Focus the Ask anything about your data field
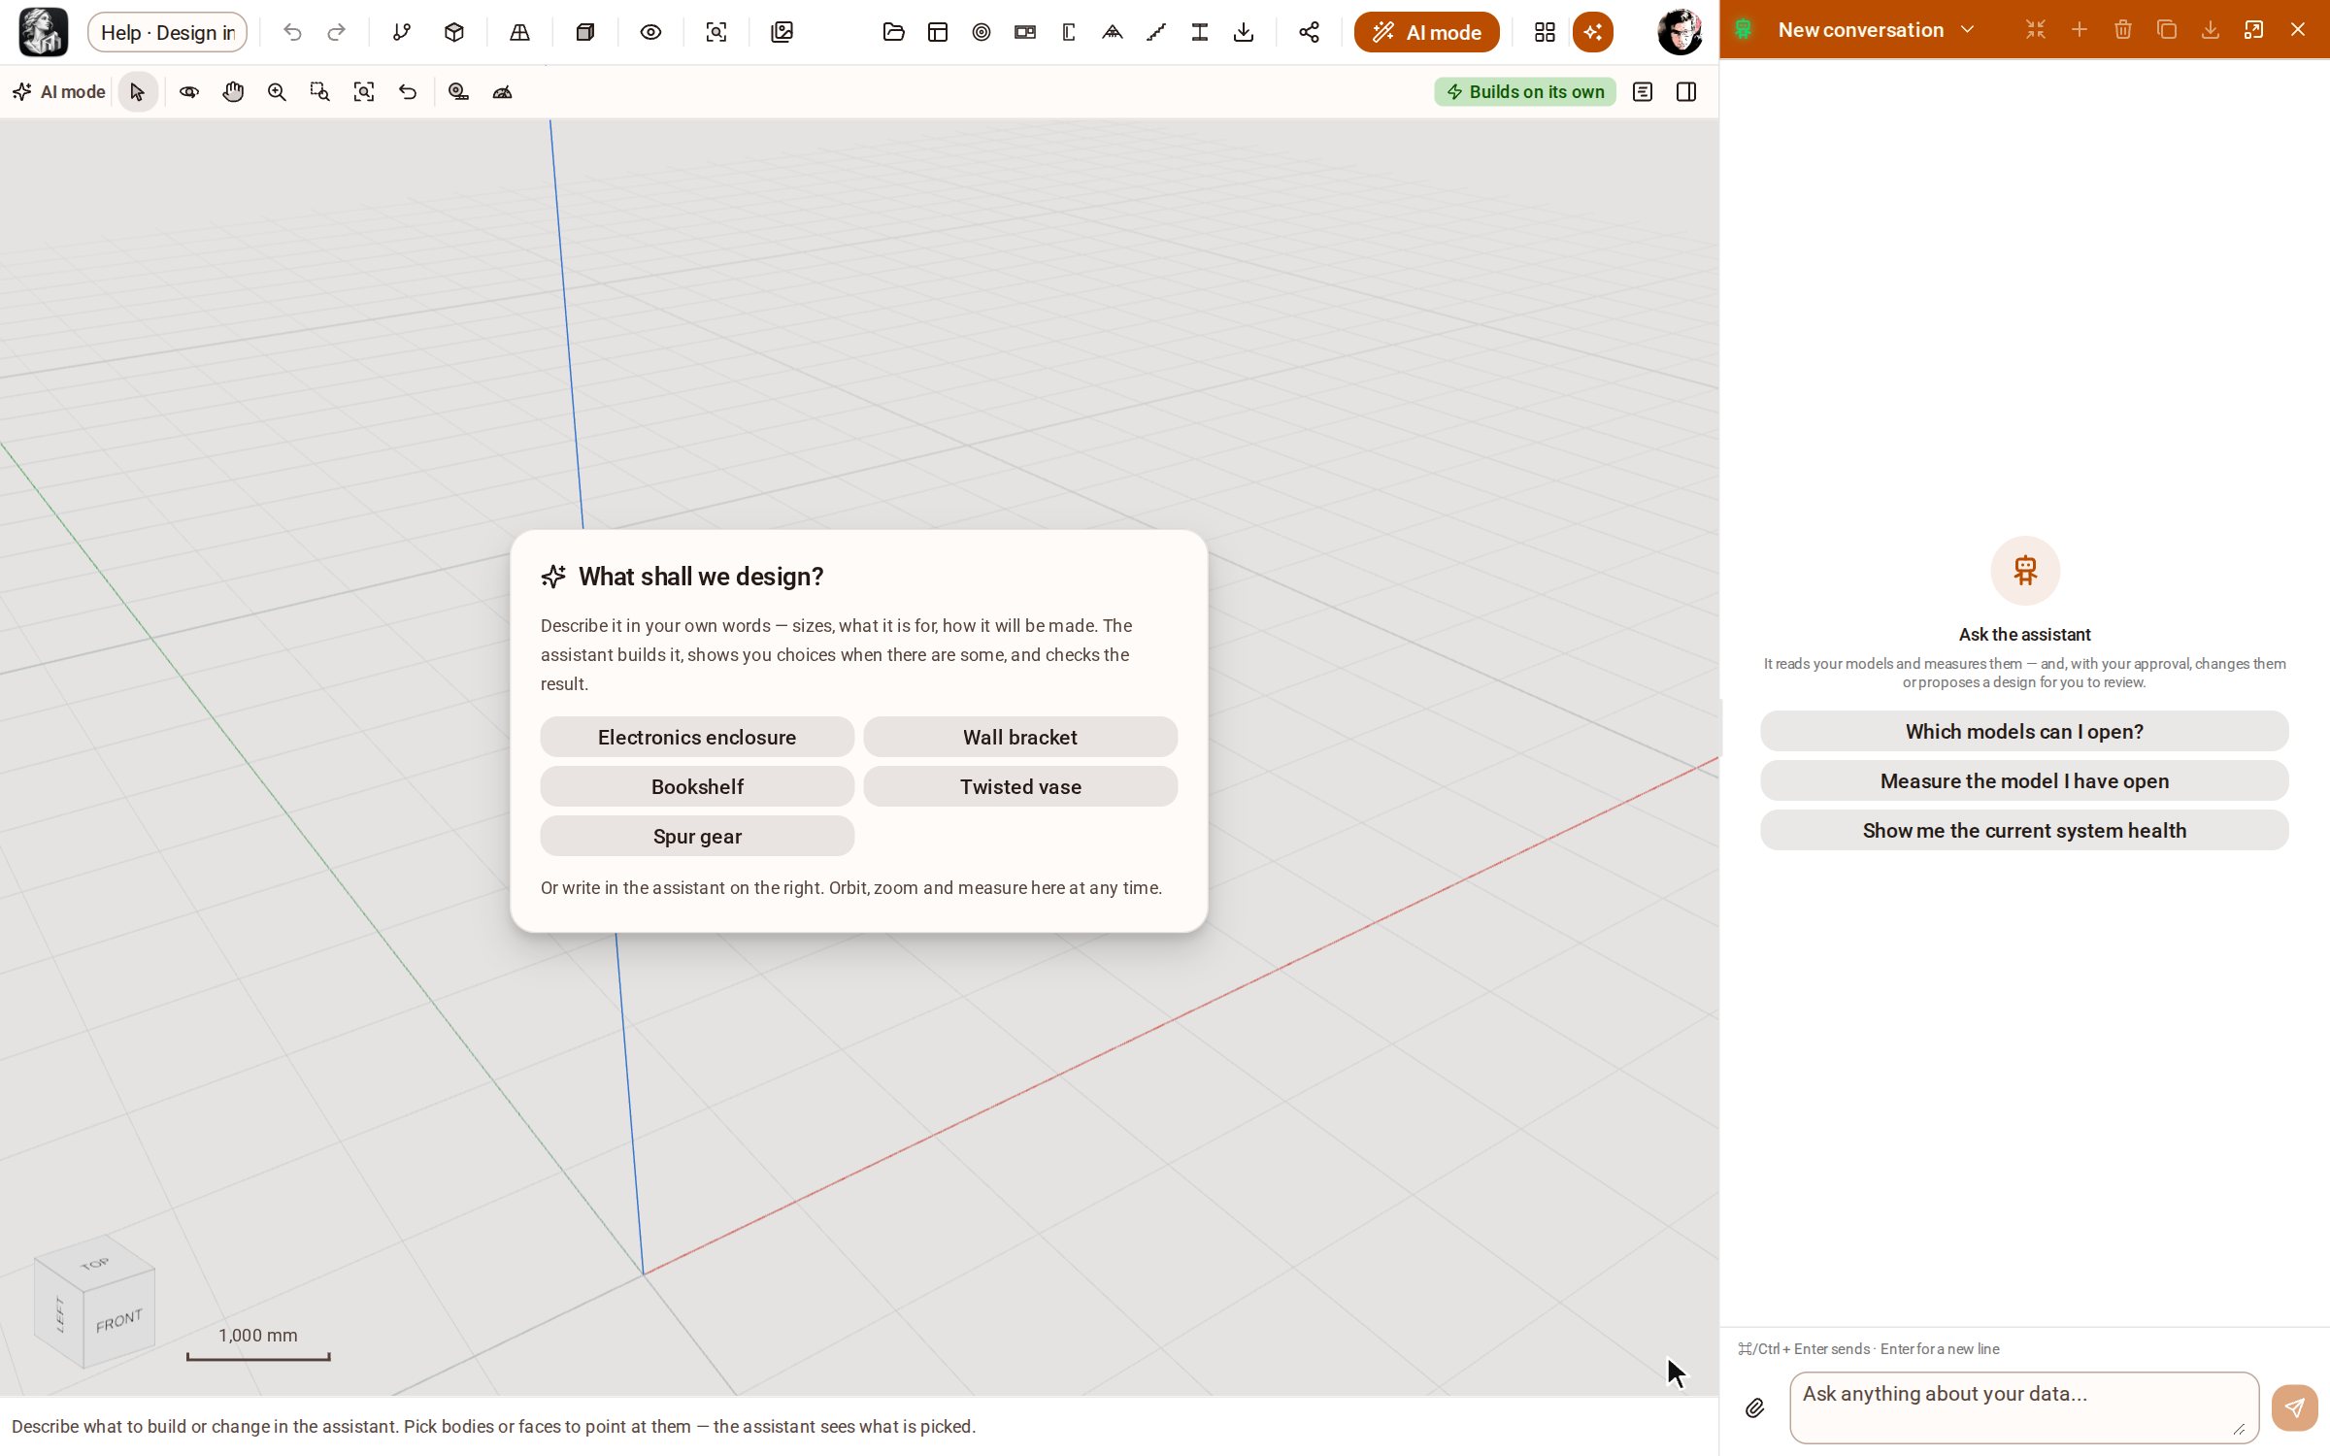2330x1456 pixels. (x=2024, y=1407)
